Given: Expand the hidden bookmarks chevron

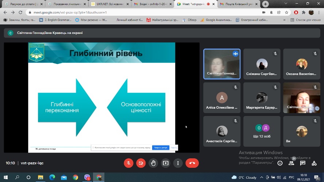Looking at the screenshot, I should tap(284, 20).
